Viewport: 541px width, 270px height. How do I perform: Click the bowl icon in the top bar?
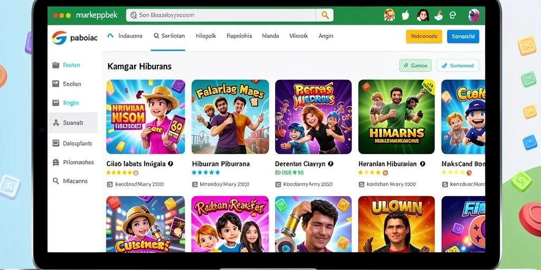(x=439, y=15)
